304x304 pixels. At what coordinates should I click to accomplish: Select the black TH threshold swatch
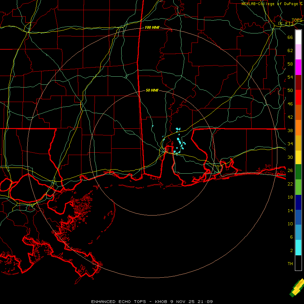(x=298, y=263)
